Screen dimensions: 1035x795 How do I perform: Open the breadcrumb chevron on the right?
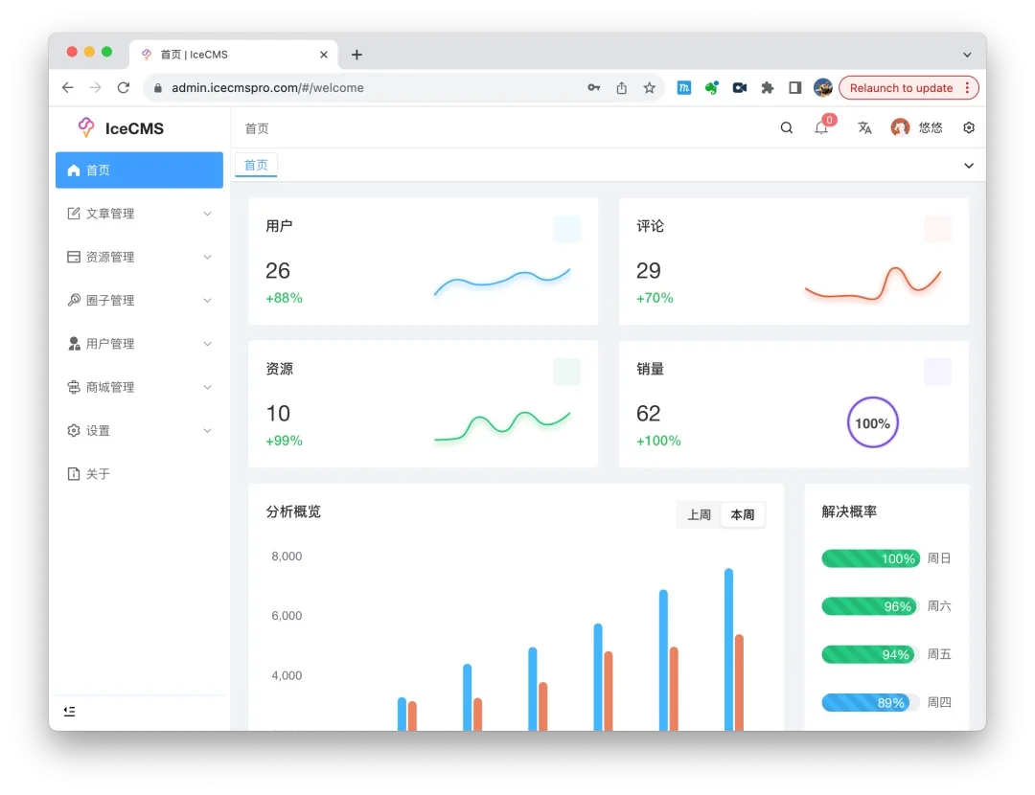(968, 165)
